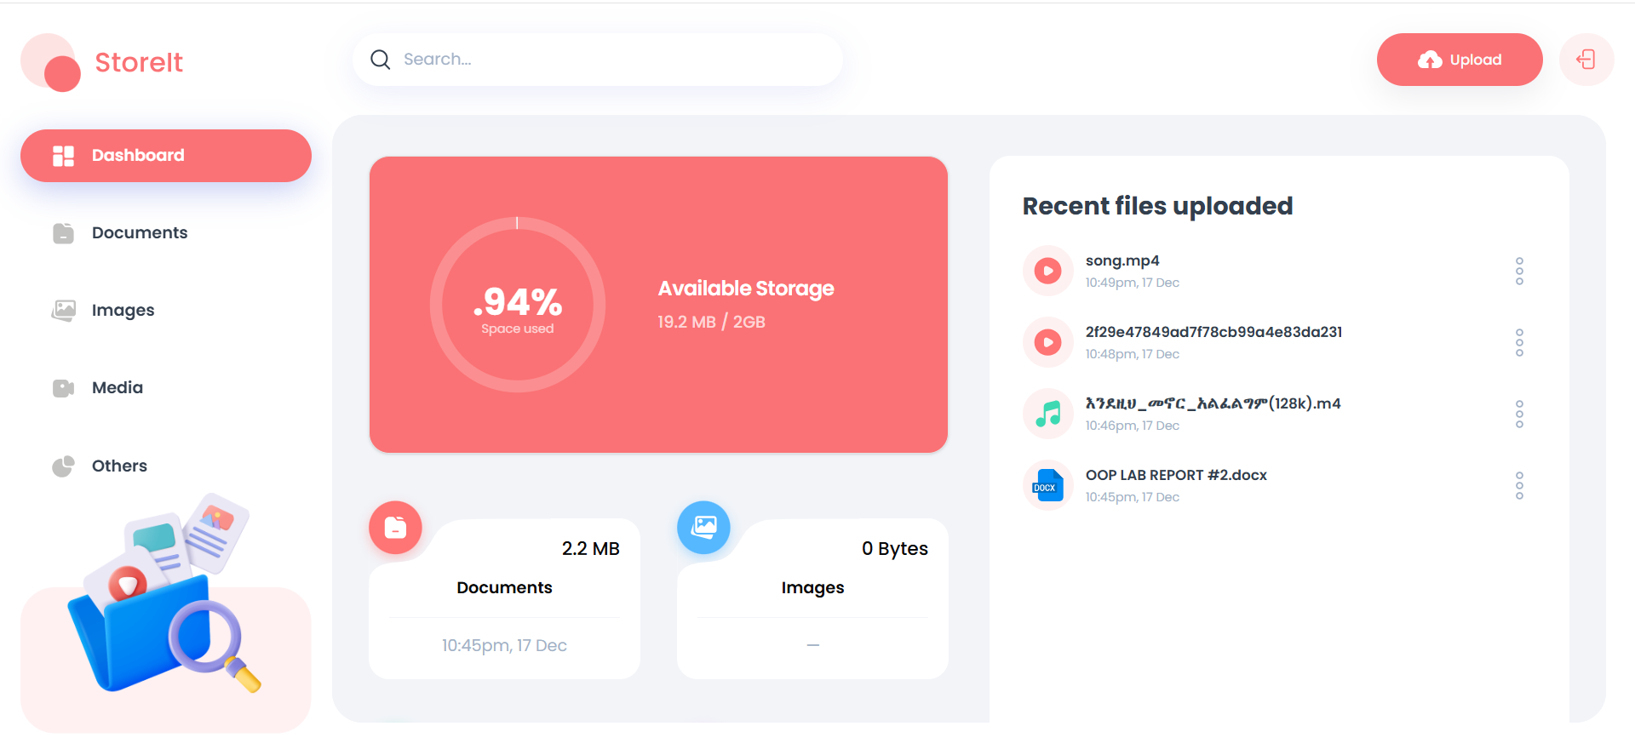Expand actions menu for OOP LAB REPORT #2.docx
This screenshot has height=749, width=1635.
(1519, 485)
